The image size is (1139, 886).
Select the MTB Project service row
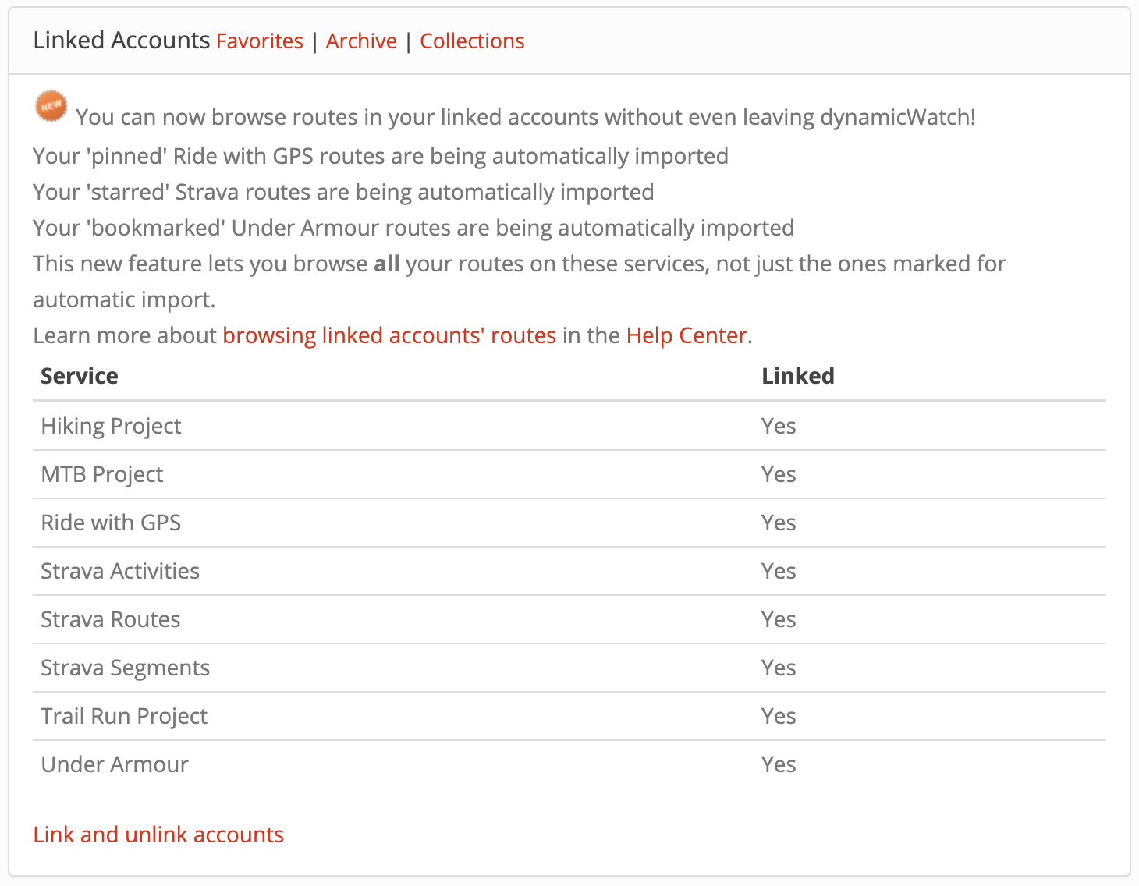[x=102, y=474]
